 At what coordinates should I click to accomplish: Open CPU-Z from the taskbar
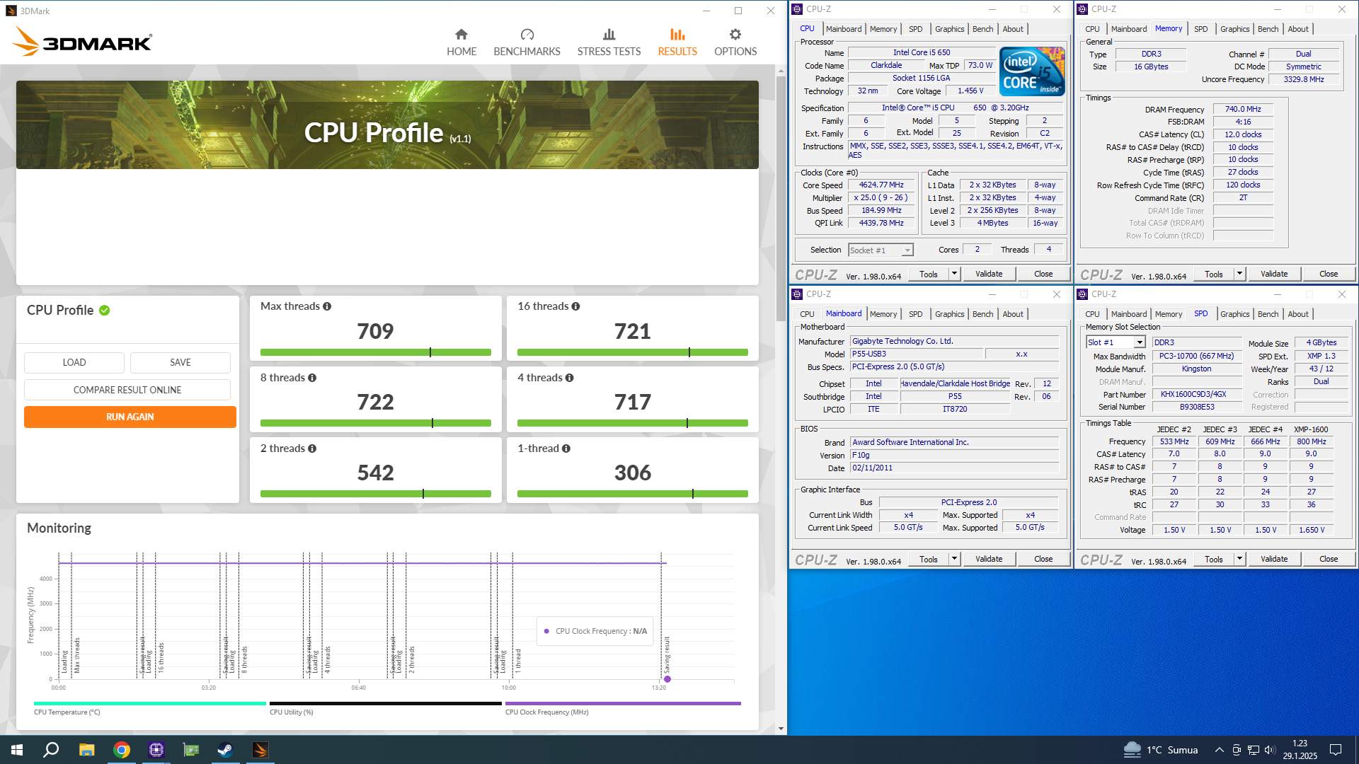156,750
